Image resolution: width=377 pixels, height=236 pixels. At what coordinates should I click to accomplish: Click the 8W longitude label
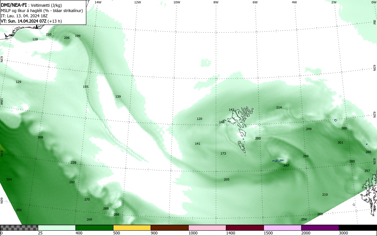tap(216, 2)
